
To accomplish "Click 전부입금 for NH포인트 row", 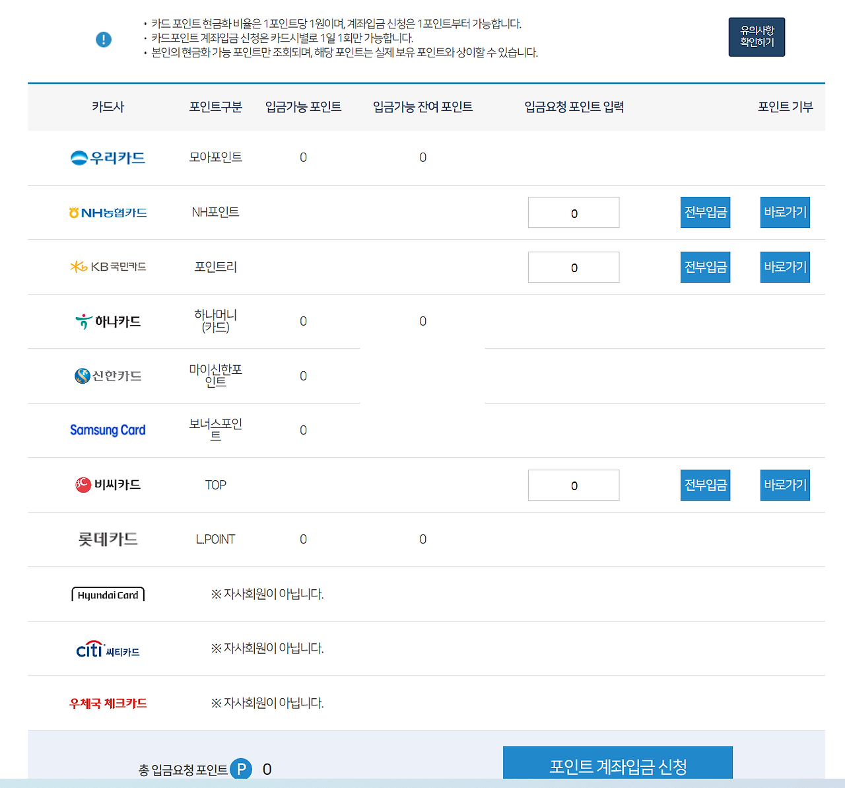I will coord(705,213).
